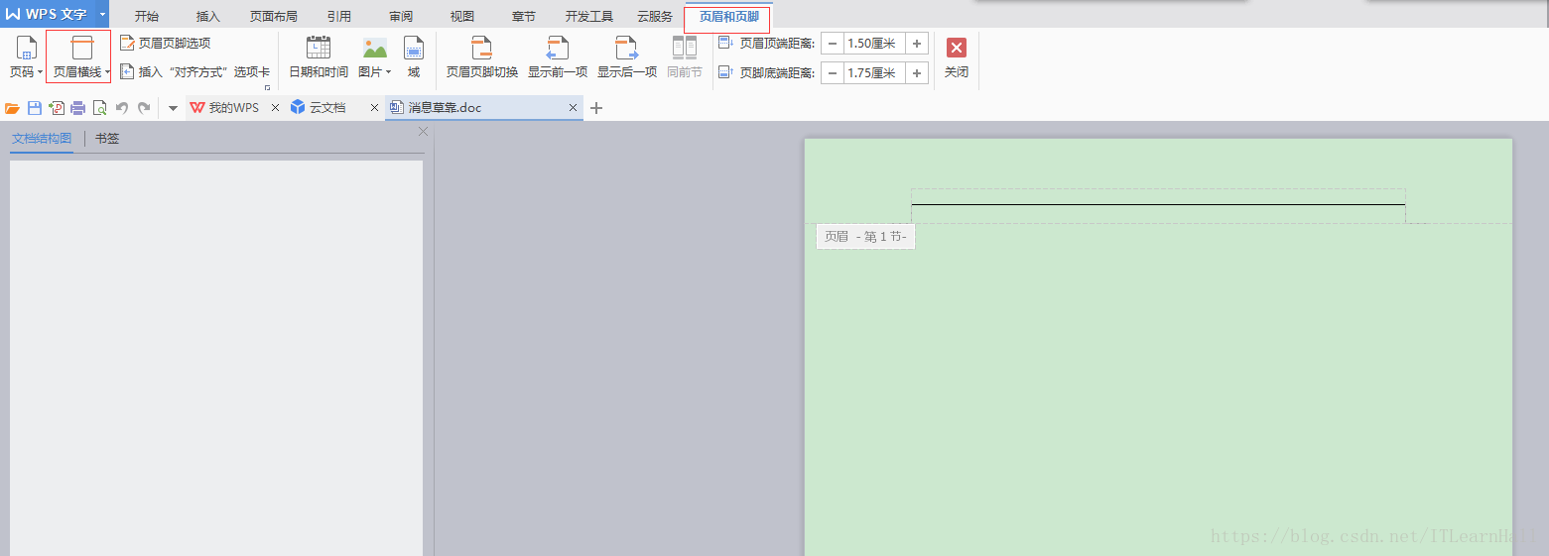Open the 开发工具 ribbon tab
Image resolution: width=1549 pixels, height=556 pixels.
589,17
